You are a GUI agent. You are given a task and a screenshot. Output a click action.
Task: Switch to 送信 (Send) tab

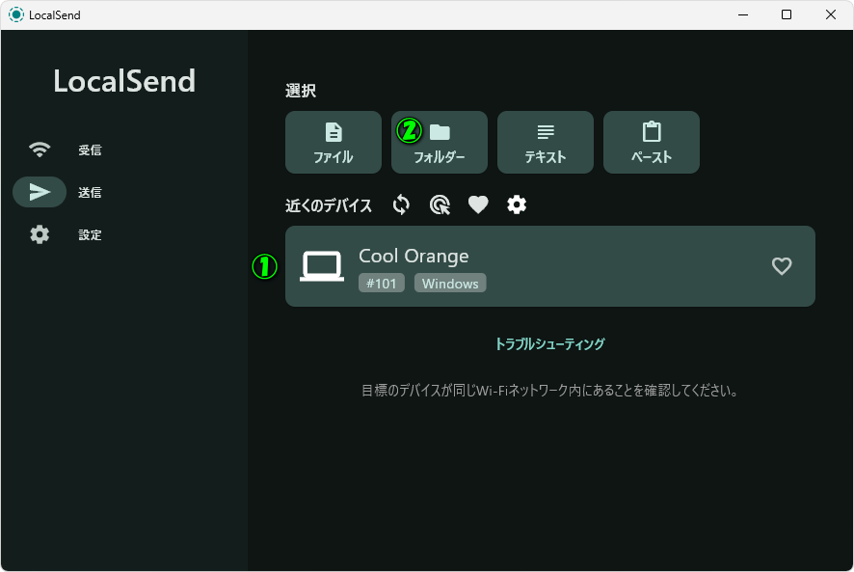point(66,192)
